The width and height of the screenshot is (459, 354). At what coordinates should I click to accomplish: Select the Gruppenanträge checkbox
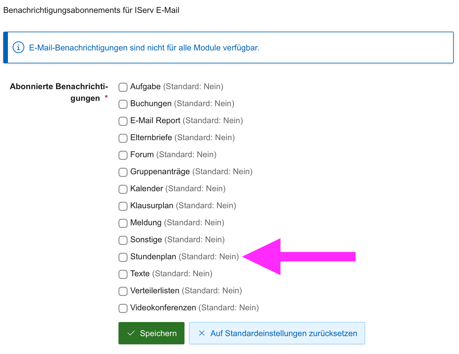tap(123, 172)
